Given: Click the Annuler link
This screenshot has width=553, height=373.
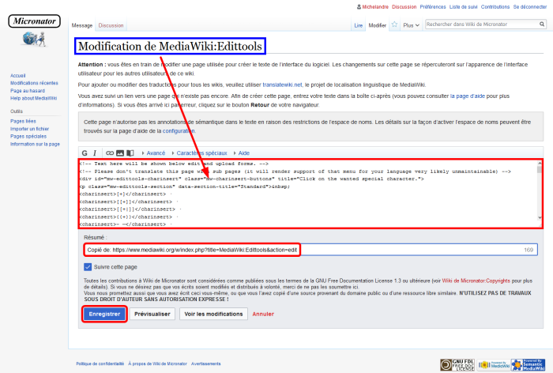Looking at the screenshot, I should [263, 314].
